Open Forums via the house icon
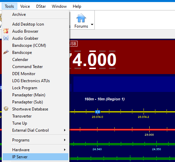Image resolution: width=175 pixels, height=162 pixels. 81,18
